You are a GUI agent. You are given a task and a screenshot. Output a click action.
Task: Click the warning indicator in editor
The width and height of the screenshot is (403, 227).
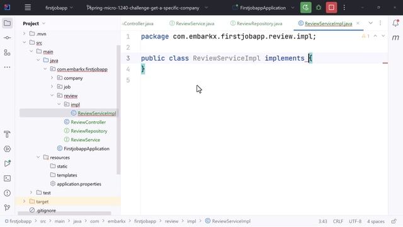(x=365, y=37)
